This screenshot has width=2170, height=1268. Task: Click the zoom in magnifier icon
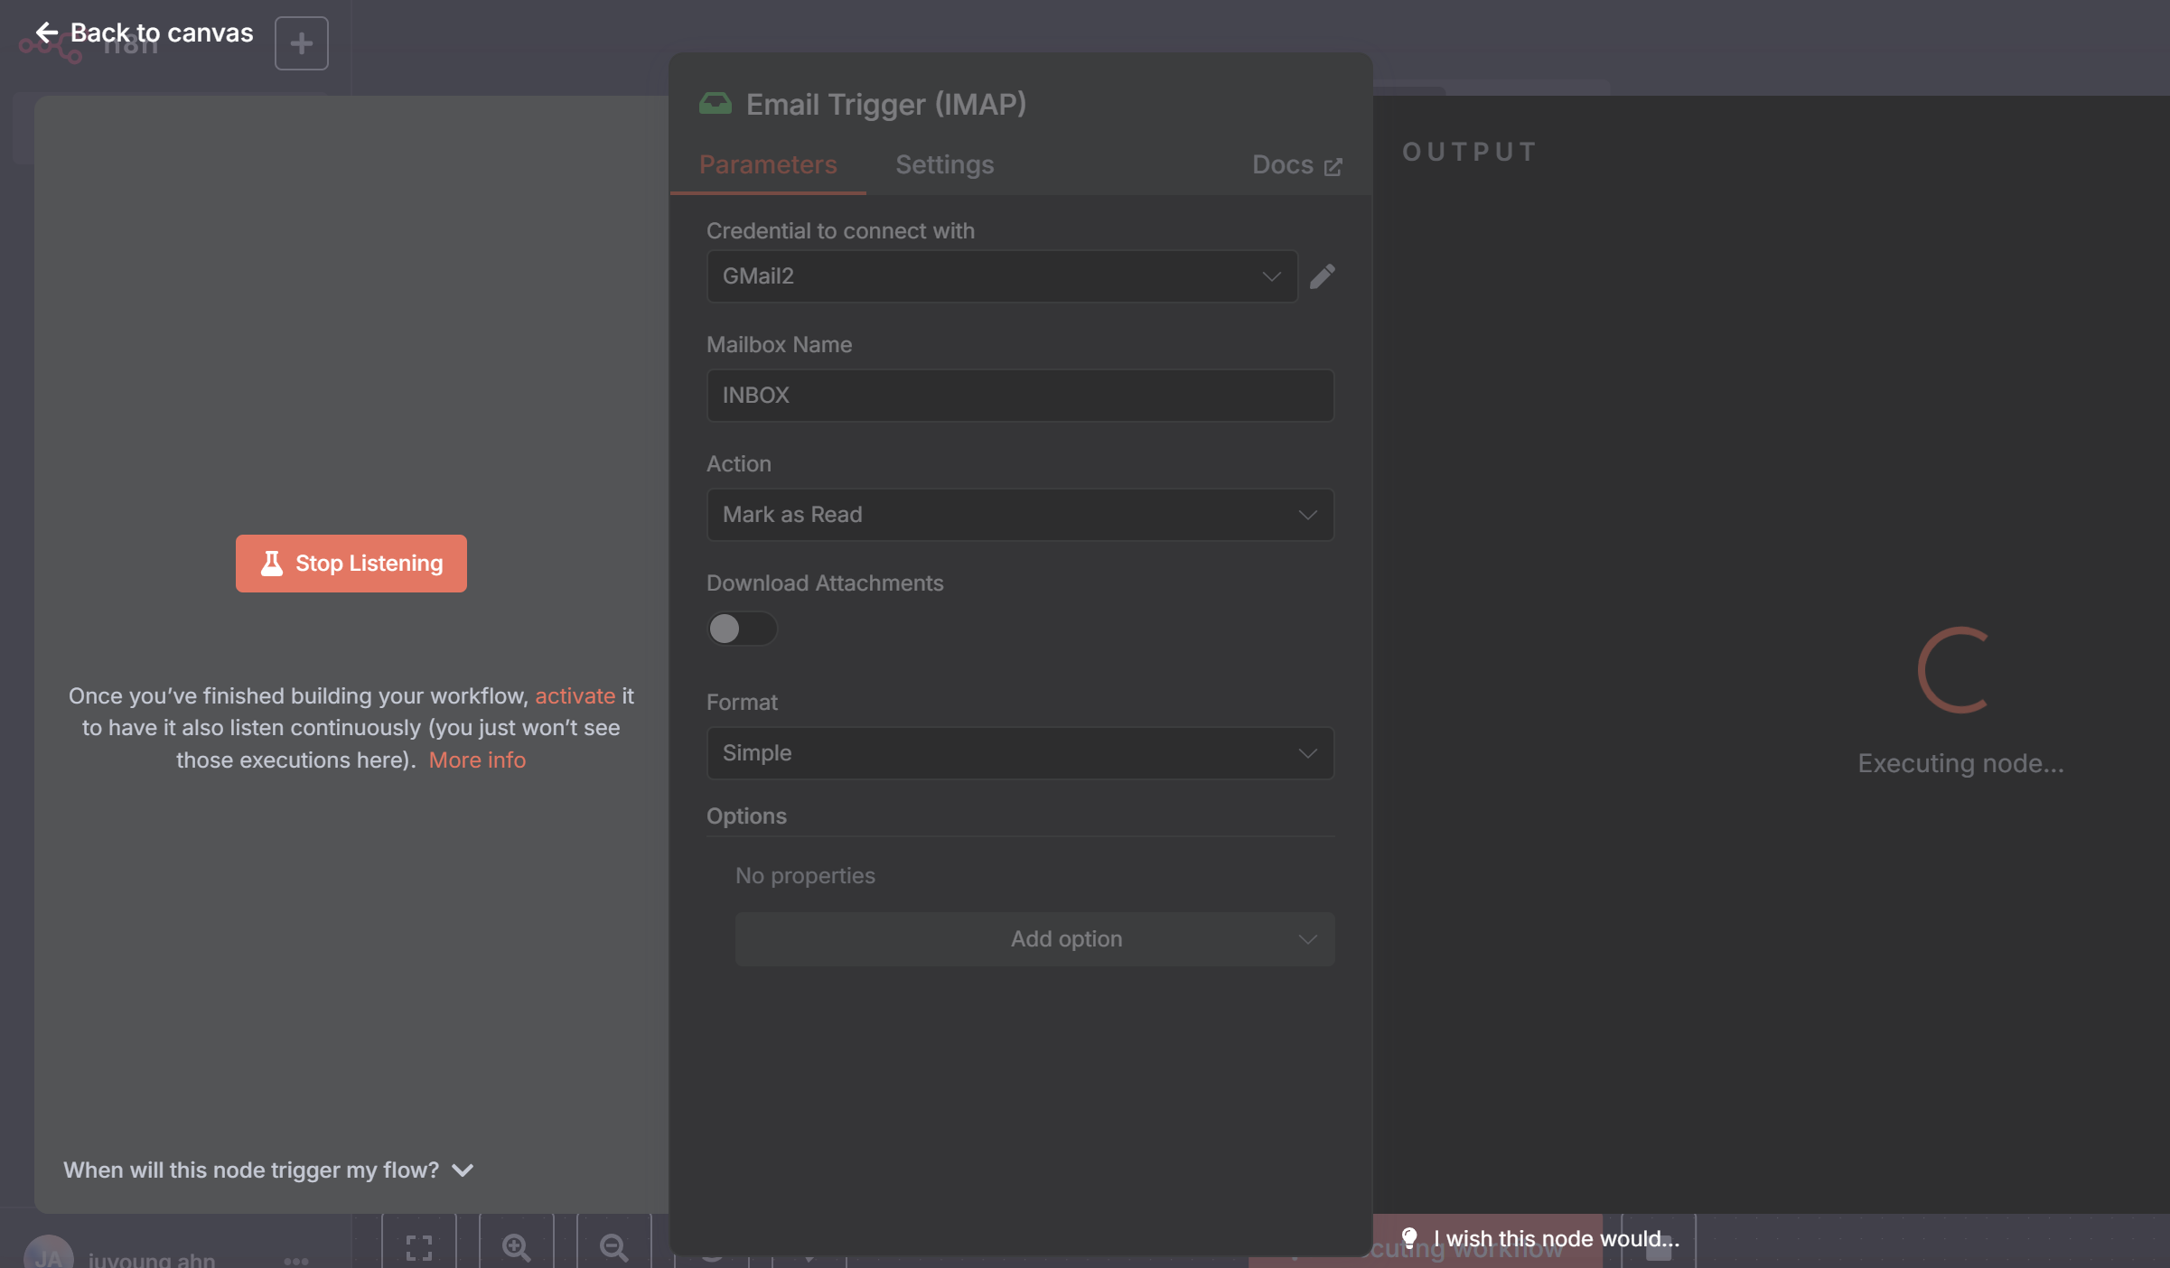(516, 1247)
